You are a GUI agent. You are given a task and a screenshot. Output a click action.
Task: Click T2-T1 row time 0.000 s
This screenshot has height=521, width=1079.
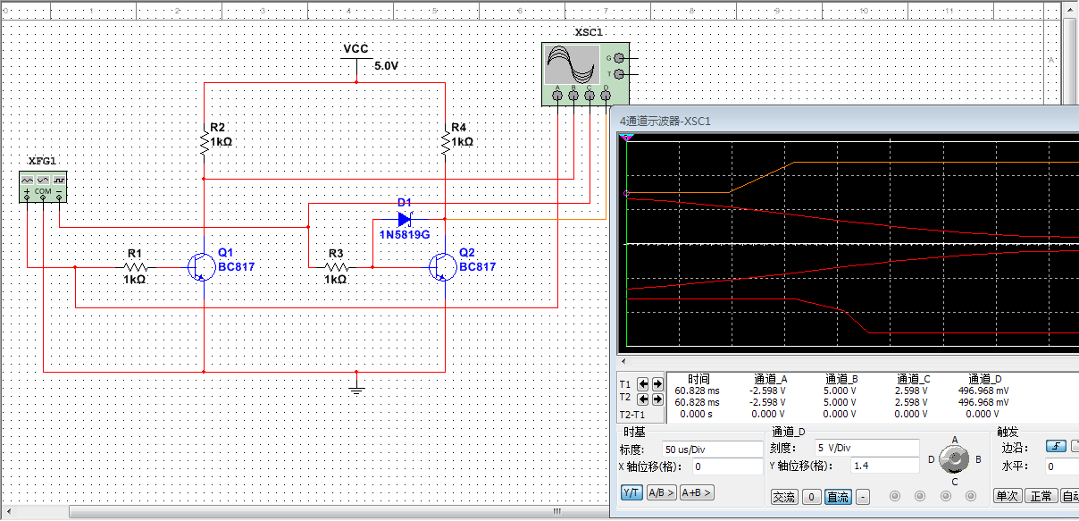[x=698, y=414]
